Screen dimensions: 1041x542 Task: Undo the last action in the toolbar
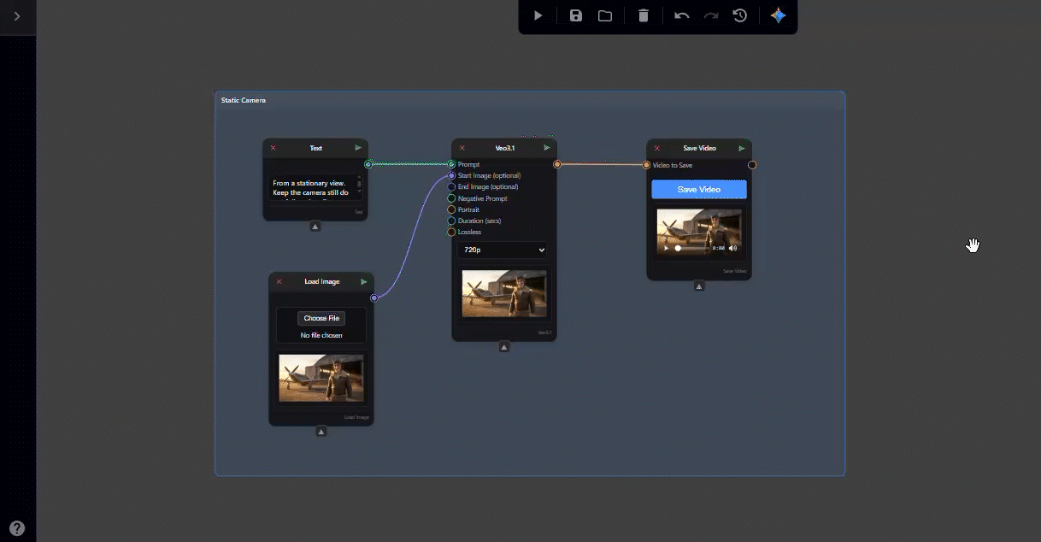click(681, 15)
